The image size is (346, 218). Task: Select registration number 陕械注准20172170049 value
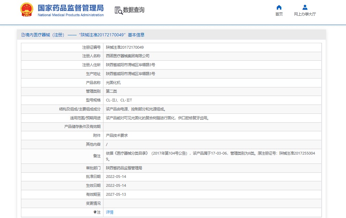125,47
